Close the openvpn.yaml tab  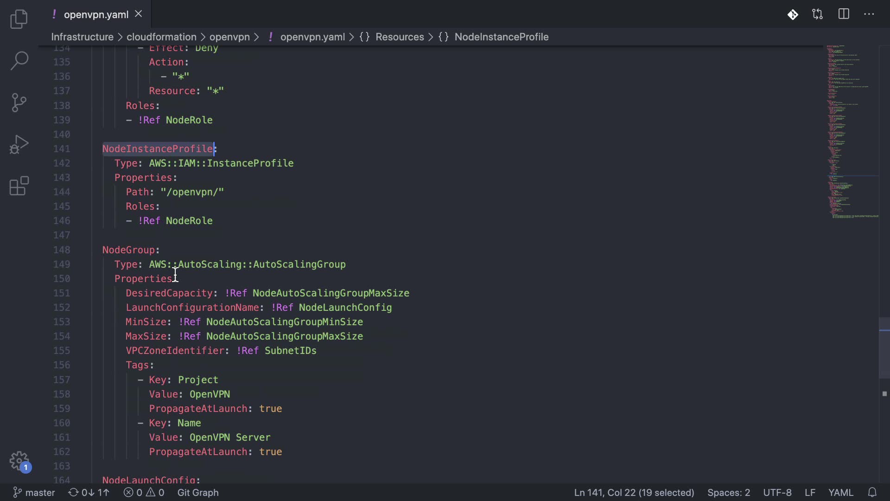[x=138, y=14]
